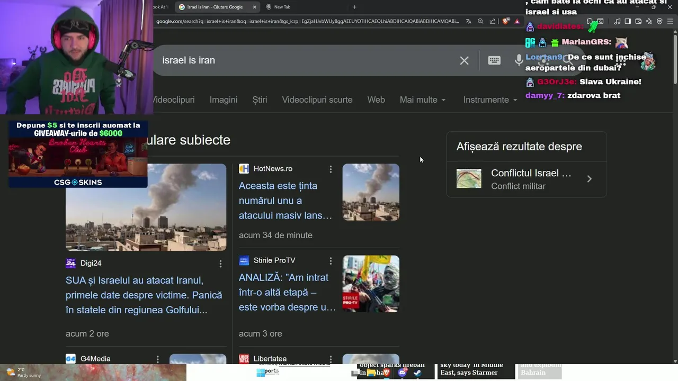Image resolution: width=678 pixels, height=381 pixels.
Task: Open Steam from the taskbar
Action: pyautogui.click(x=417, y=373)
